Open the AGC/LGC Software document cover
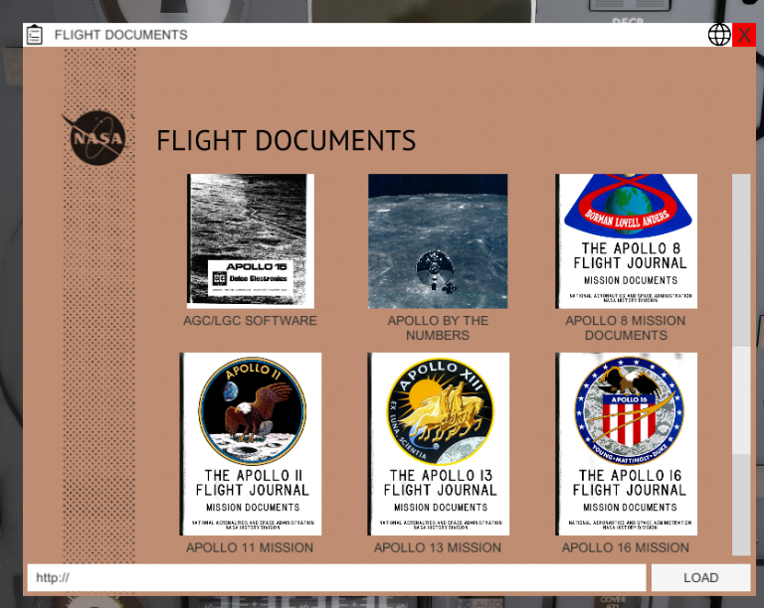This screenshot has width=764, height=608. click(251, 240)
